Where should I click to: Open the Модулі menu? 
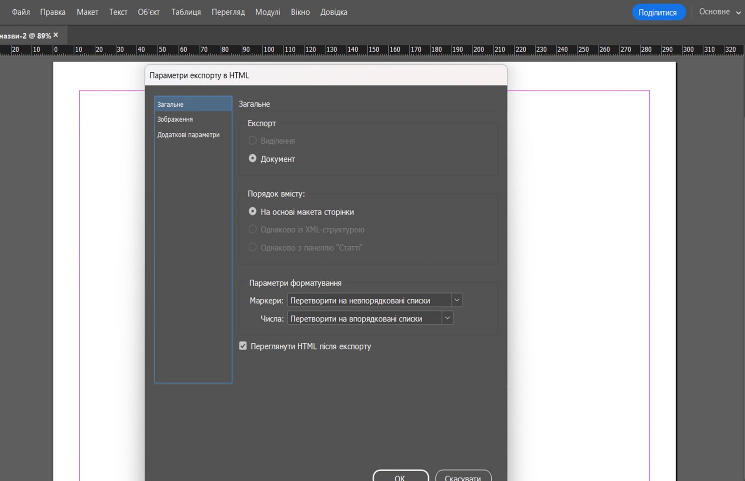tap(267, 12)
